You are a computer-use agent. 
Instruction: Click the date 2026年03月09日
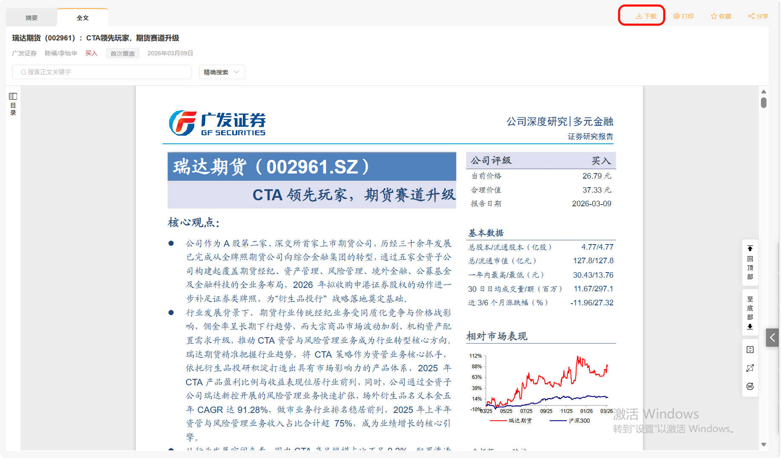170,53
